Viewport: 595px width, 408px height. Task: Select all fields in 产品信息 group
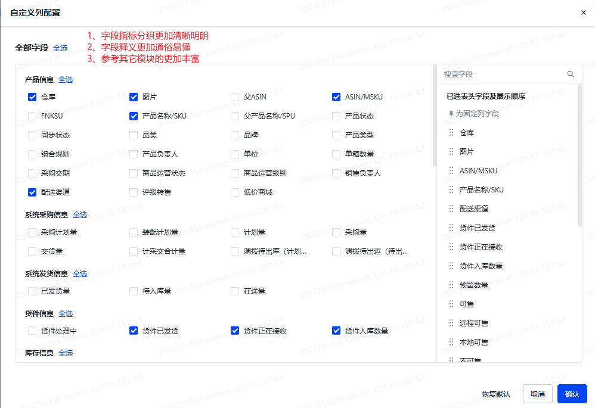[x=65, y=80]
